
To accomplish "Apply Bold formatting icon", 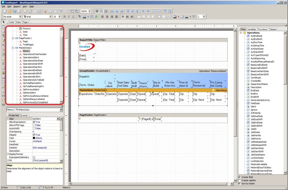I will (64, 17).
